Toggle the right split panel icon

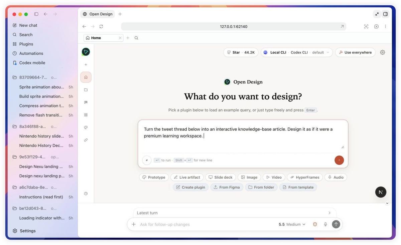pos(386,14)
